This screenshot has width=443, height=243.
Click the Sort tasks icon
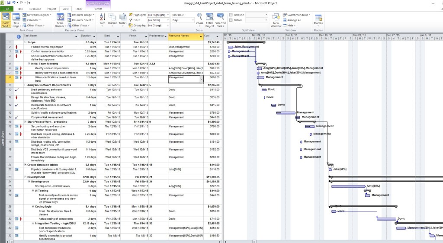tap(102, 20)
